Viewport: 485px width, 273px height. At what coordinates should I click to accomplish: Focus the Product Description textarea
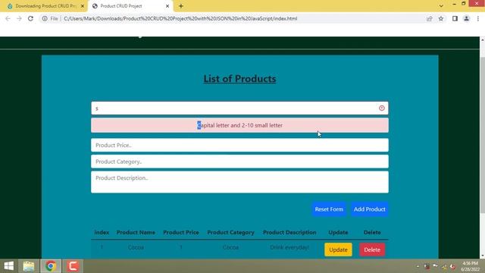click(239, 182)
